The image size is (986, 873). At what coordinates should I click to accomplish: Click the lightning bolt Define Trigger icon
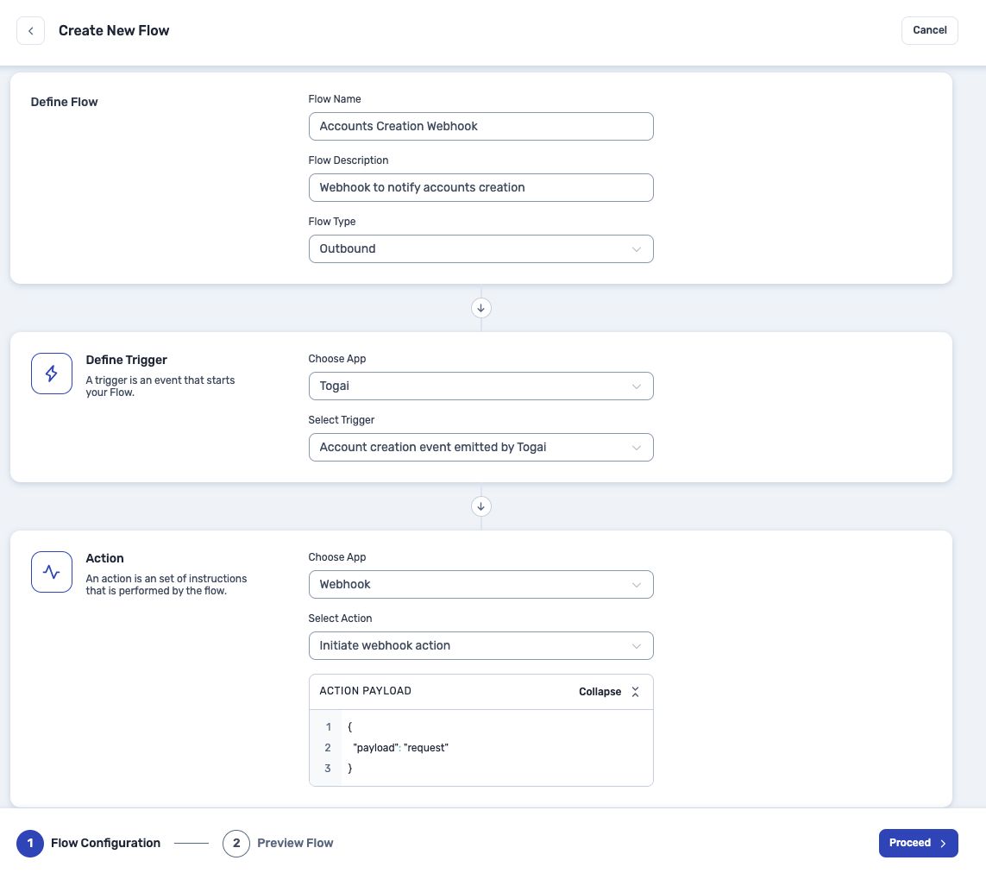click(x=51, y=373)
